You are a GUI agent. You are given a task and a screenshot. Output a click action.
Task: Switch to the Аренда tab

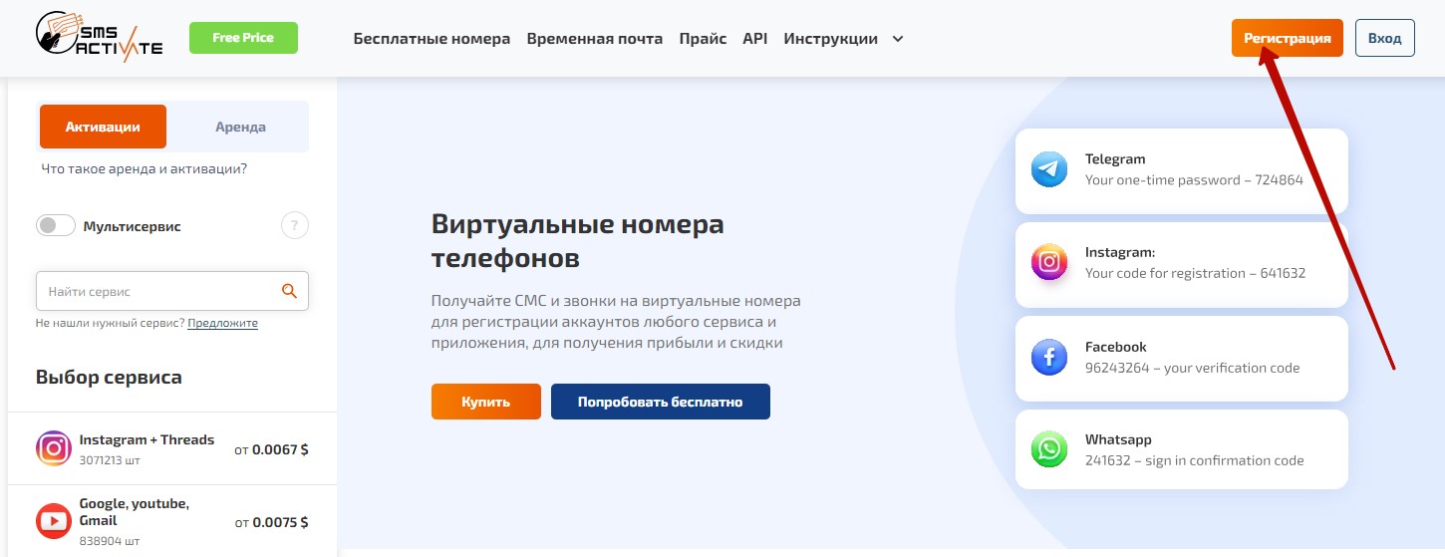pyautogui.click(x=240, y=127)
